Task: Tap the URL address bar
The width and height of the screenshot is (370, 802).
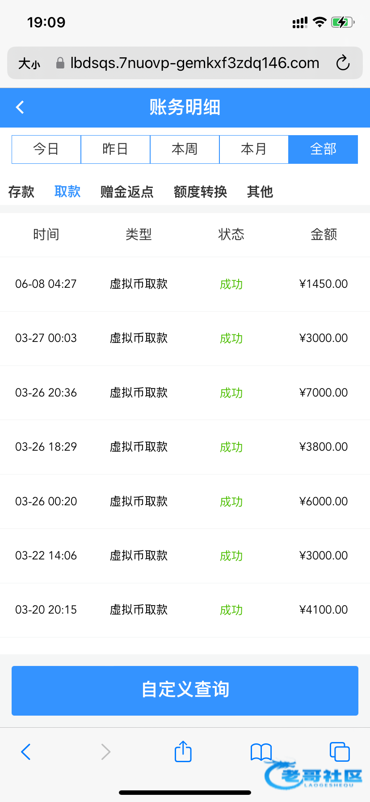Action: click(194, 63)
